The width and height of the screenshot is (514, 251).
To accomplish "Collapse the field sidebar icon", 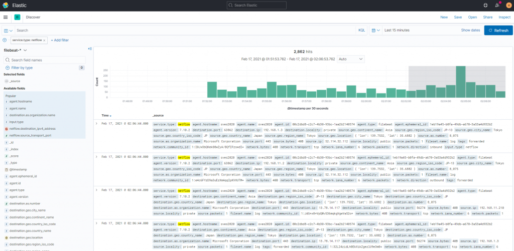I will click(90, 49).
